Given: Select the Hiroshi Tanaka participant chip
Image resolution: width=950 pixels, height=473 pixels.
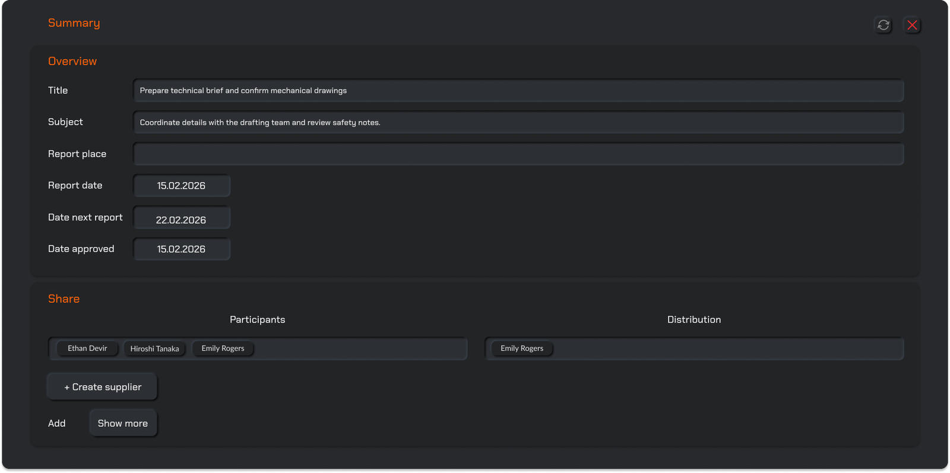Looking at the screenshot, I should pos(154,349).
